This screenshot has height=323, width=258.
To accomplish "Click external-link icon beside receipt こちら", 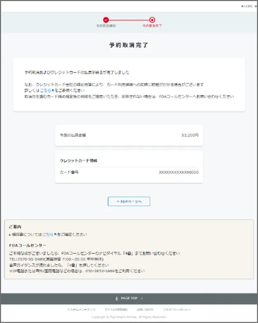I will click(x=55, y=234).
